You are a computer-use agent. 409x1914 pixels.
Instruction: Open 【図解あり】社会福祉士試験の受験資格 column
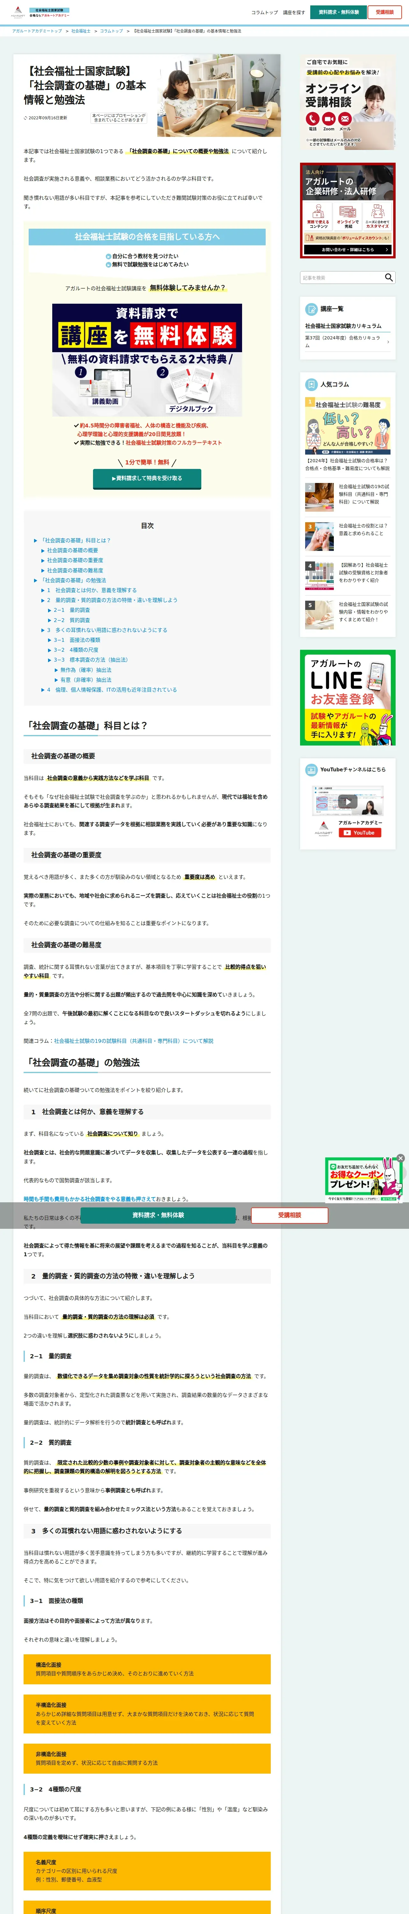tap(348, 576)
